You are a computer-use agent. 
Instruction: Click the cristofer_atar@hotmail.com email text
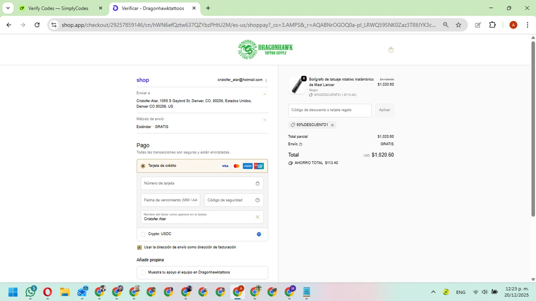[240, 80]
